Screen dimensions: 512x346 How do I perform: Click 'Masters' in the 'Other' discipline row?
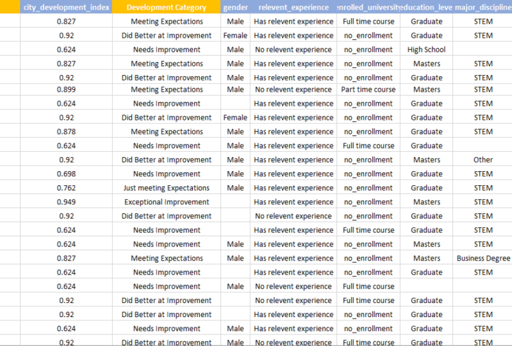point(426,160)
